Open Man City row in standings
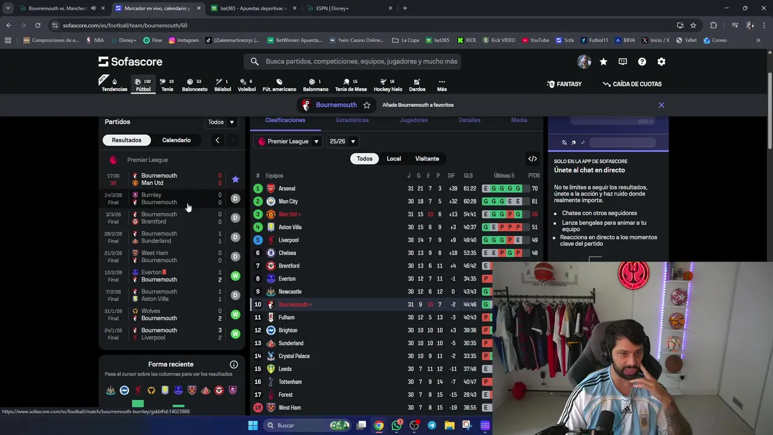Image resolution: width=773 pixels, height=435 pixels. (x=396, y=201)
